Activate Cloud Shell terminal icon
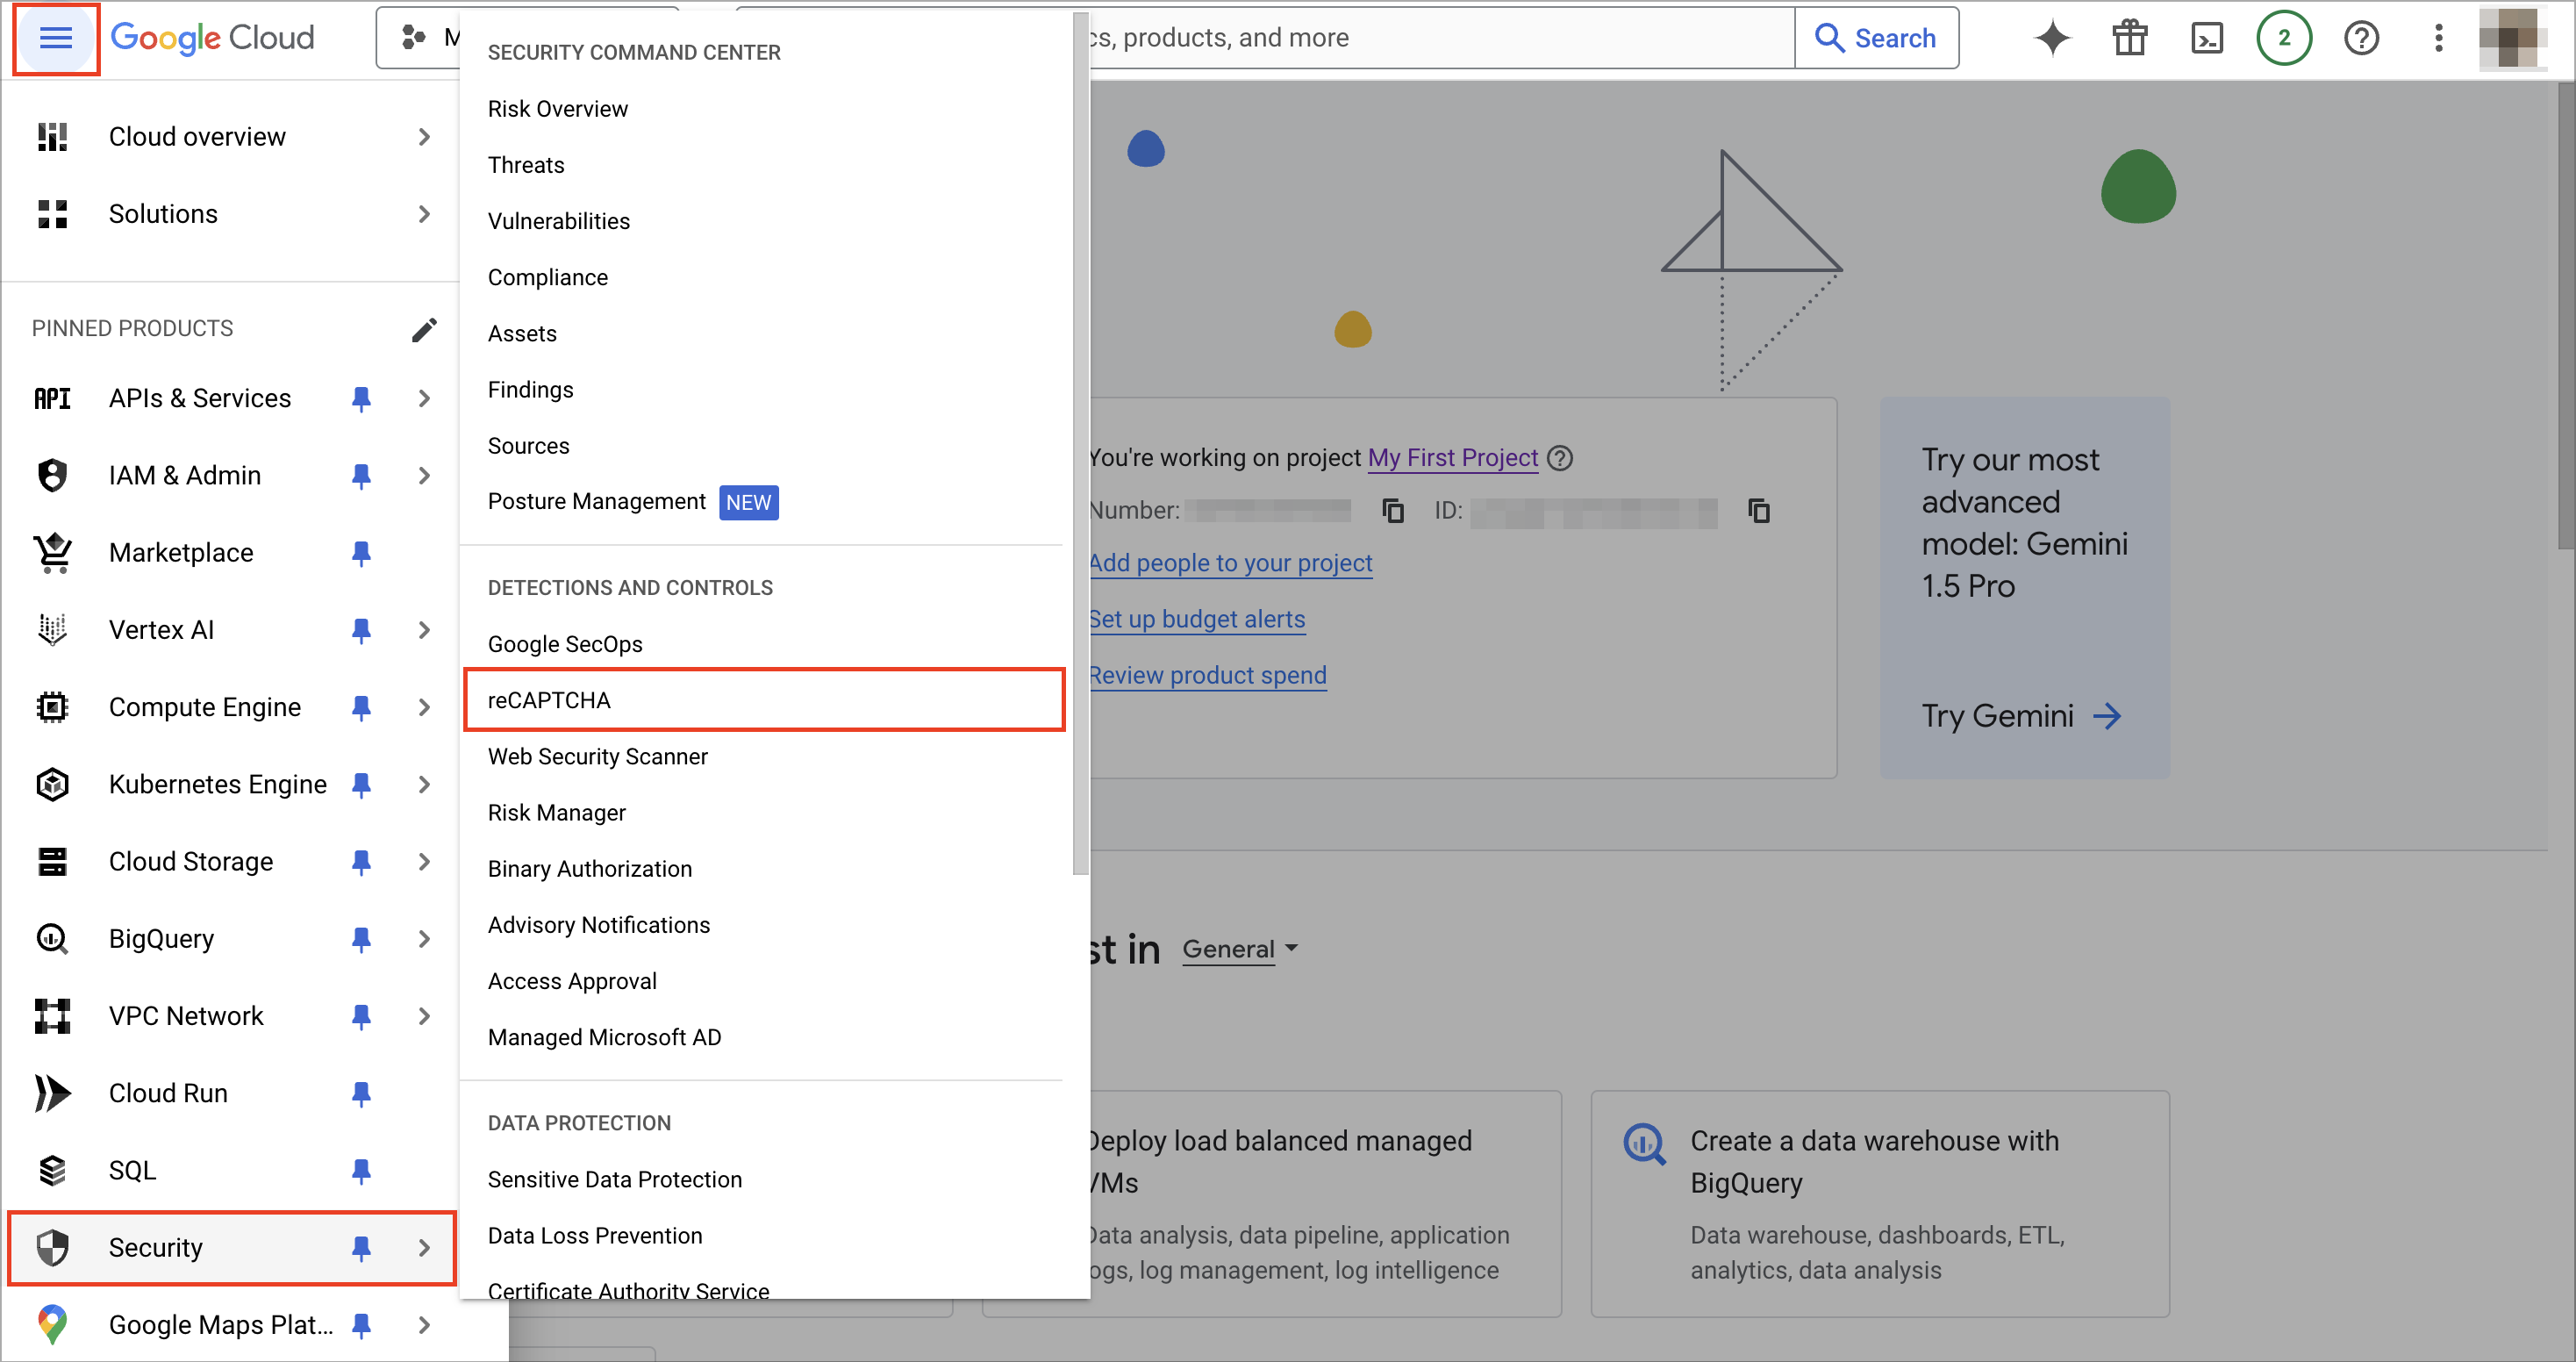Screen dimensions: 2576x1362 [2206, 38]
